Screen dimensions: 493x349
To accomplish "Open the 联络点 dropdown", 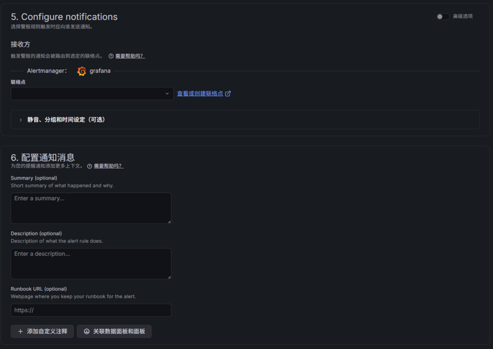I will [92, 94].
